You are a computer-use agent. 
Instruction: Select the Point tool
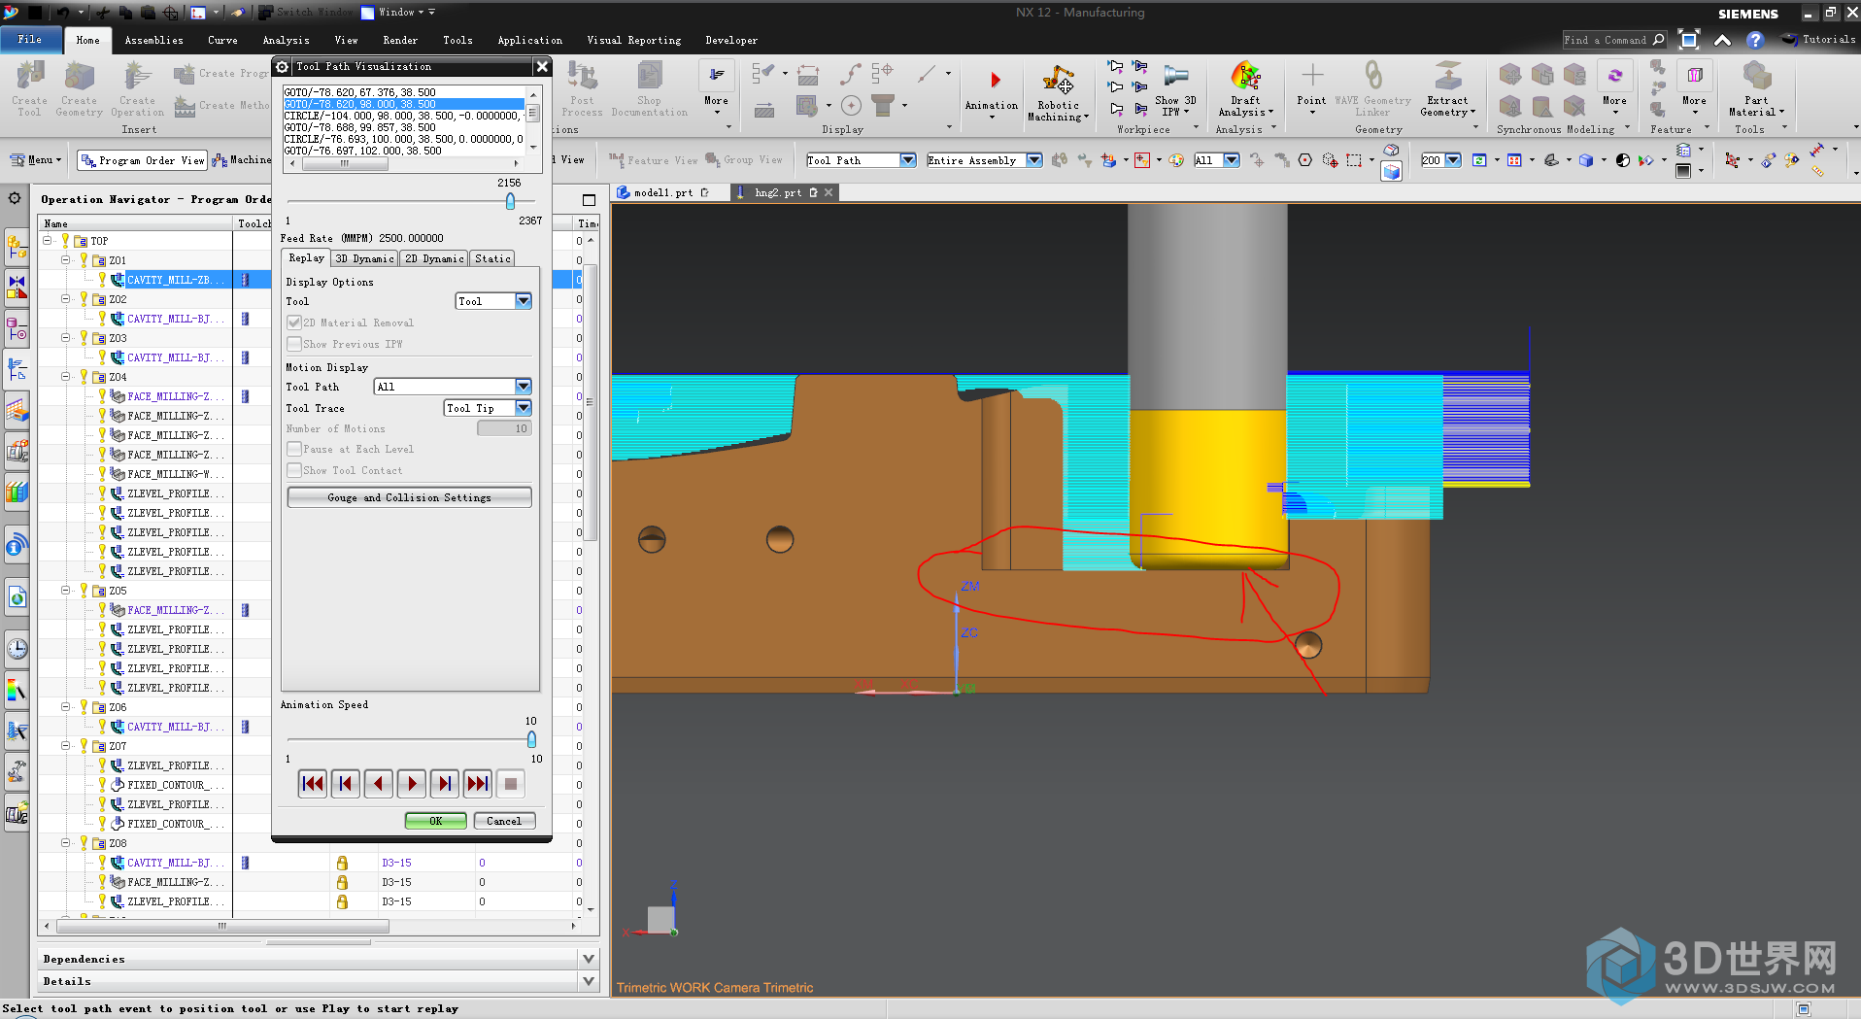[1311, 87]
